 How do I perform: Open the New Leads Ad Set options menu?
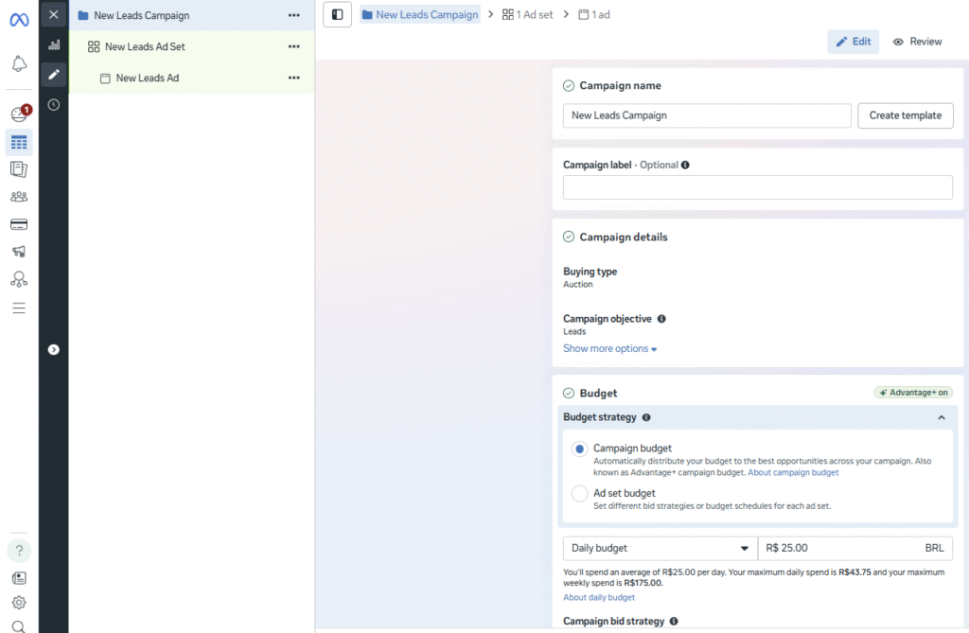coord(293,46)
